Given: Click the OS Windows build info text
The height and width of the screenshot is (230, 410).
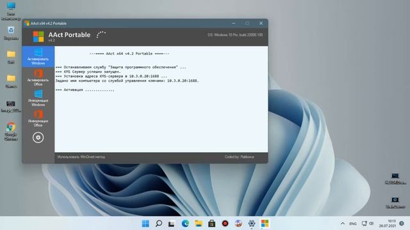Looking at the screenshot, I should 235,34.
